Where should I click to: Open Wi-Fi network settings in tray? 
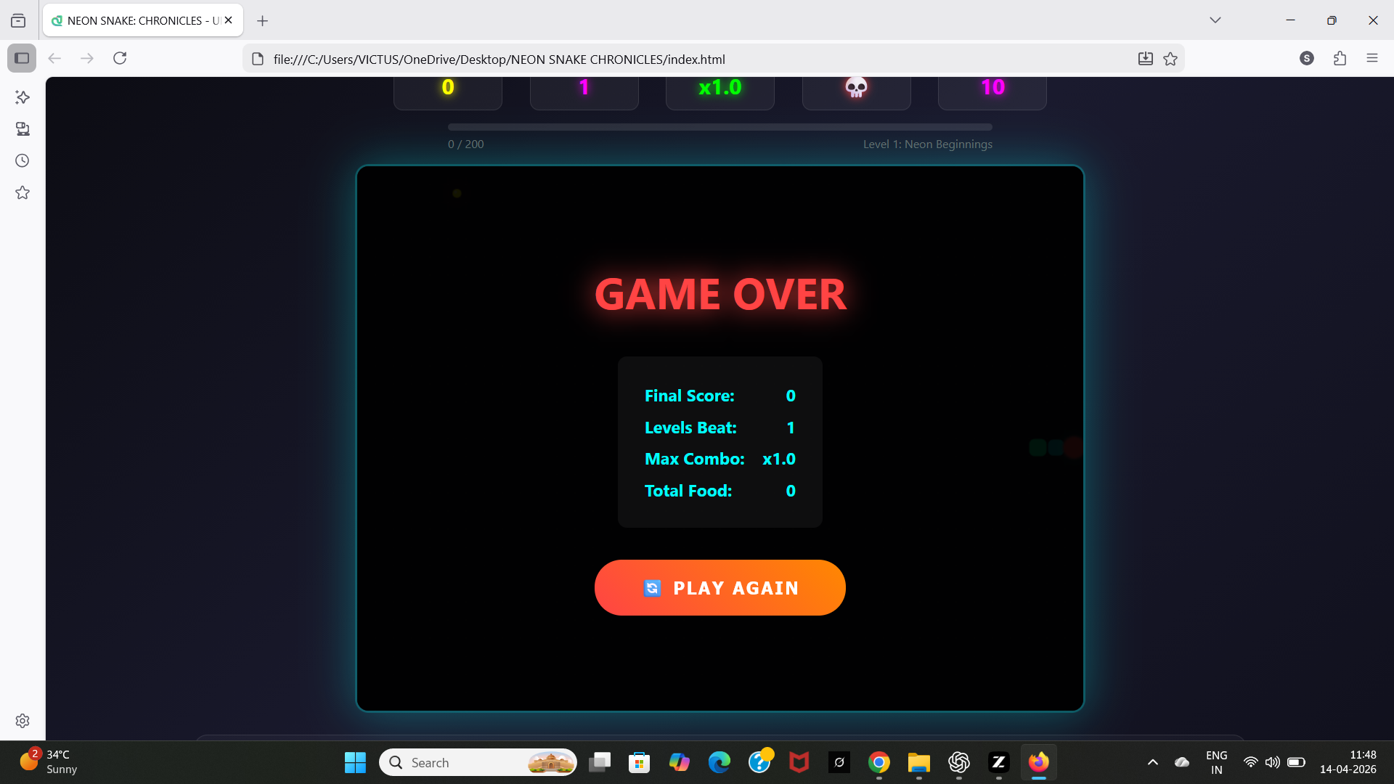tap(1250, 762)
